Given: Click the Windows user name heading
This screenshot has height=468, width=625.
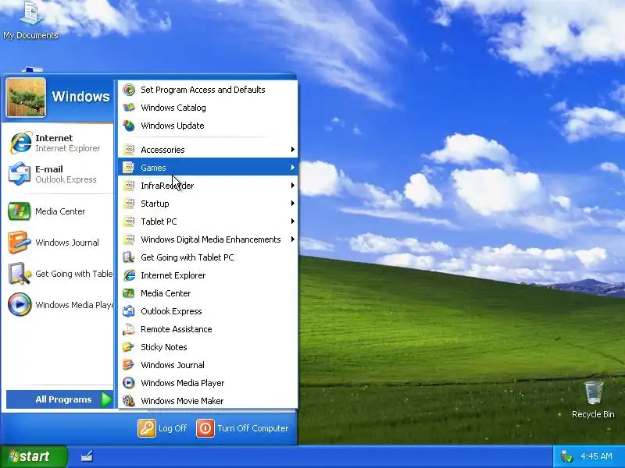Looking at the screenshot, I should pyautogui.click(x=80, y=97).
